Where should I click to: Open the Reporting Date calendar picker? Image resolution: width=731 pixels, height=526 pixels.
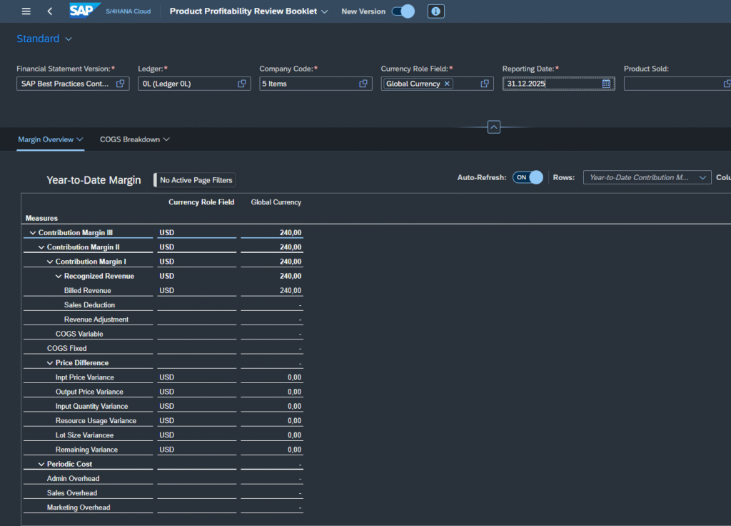pos(606,84)
